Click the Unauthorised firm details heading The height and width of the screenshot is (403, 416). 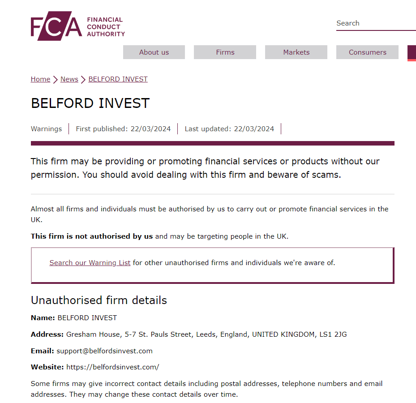pos(99,300)
